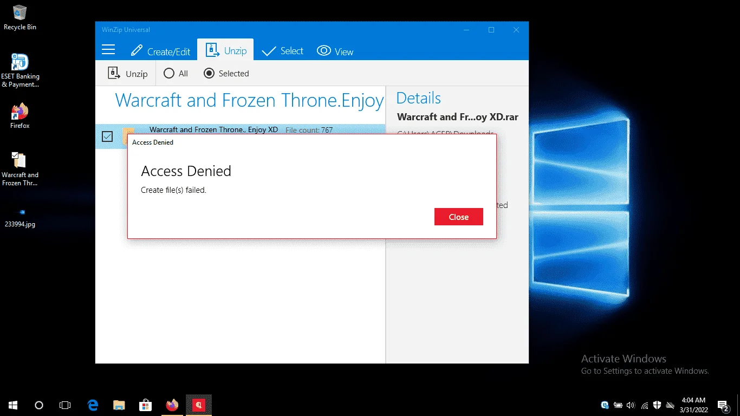The image size is (740, 416).
Task: Select the All radio option
Action: point(176,73)
